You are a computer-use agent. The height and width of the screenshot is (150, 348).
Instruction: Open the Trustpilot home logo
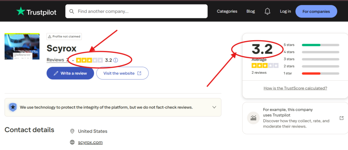(36, 12)
